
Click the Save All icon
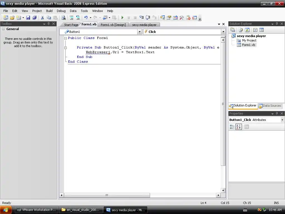pos(34,18)
